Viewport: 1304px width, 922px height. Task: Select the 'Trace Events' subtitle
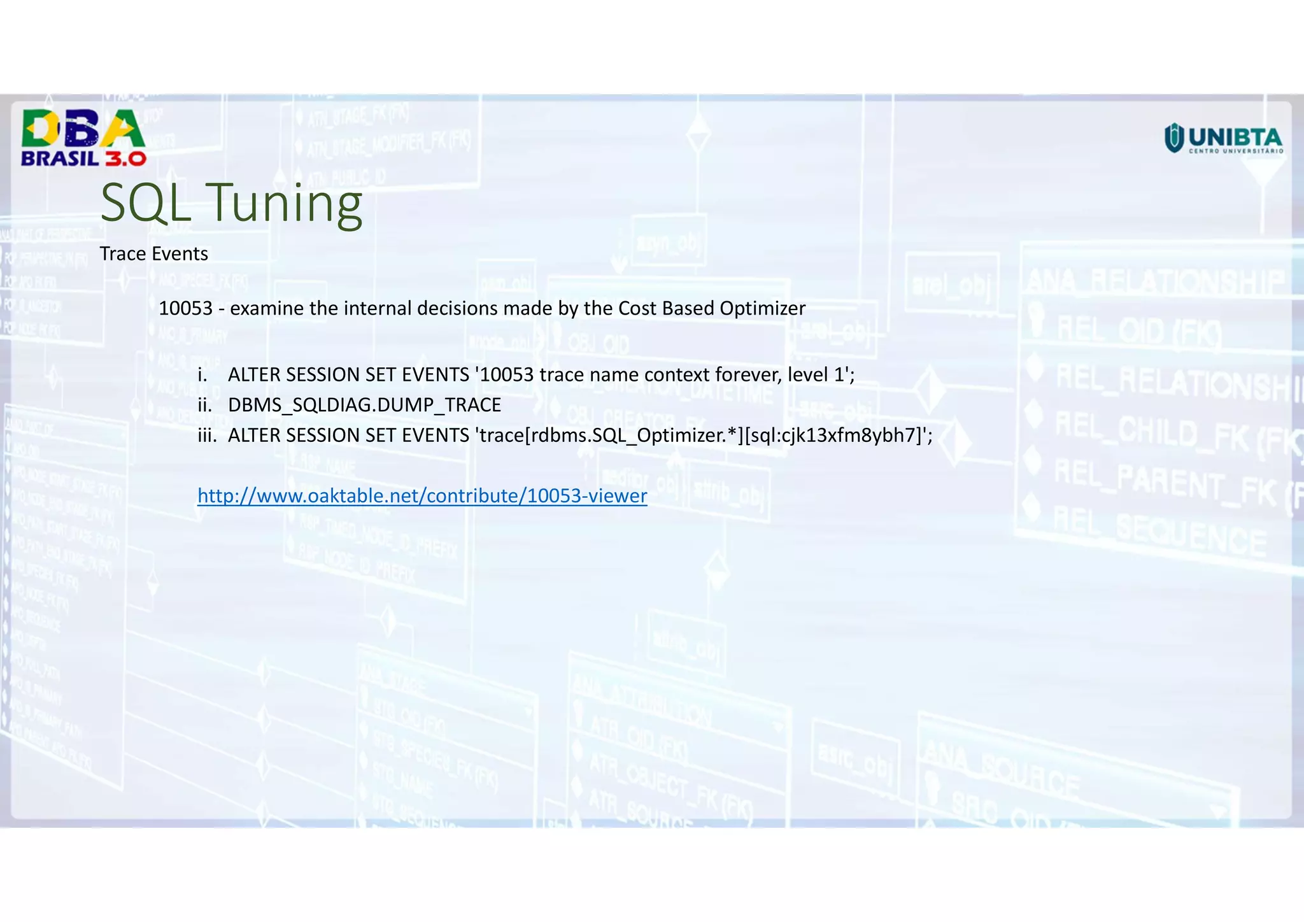pyautogui.click(x=154, y=254)
